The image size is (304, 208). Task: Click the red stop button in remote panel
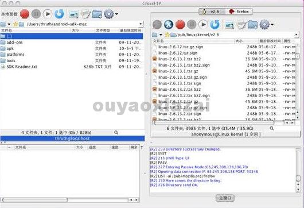[x=180, y=25]
